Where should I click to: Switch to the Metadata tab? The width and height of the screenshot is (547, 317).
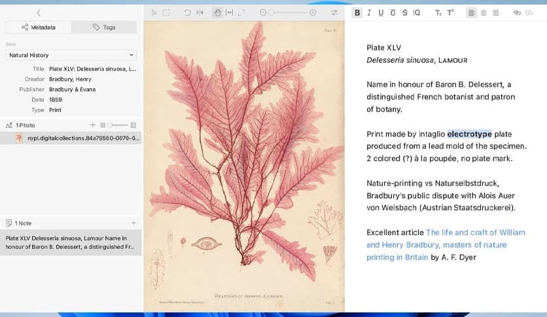coord(39,28)
